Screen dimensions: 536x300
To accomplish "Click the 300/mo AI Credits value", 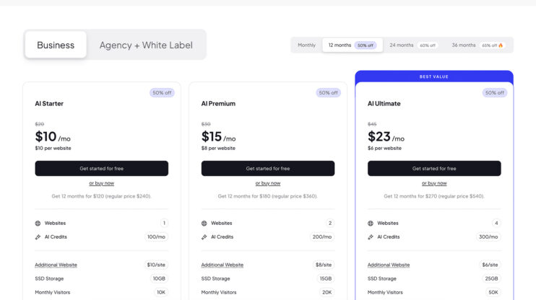I will pyautogui.click(x=488, y=237).
